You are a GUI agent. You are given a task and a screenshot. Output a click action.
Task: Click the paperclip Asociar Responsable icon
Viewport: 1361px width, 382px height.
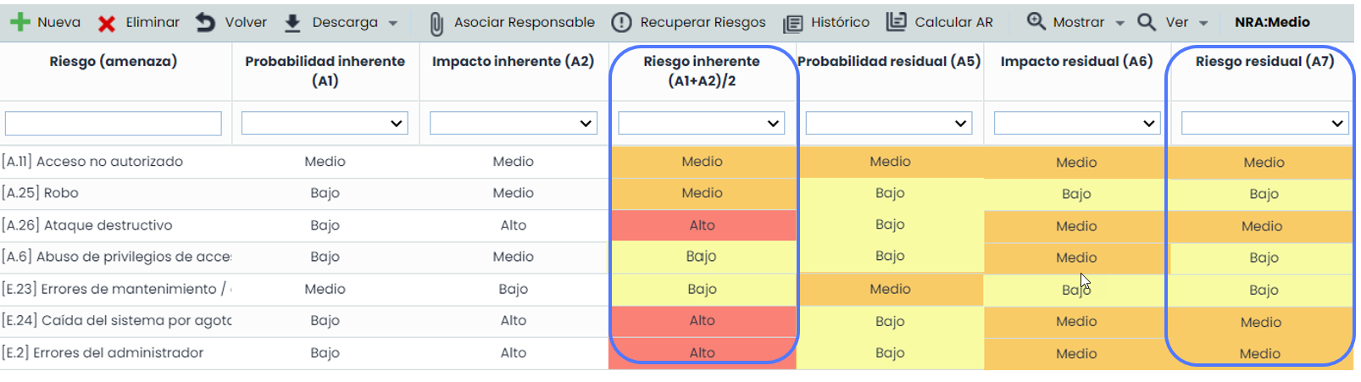pyautogui.click(x=436, y=24)
